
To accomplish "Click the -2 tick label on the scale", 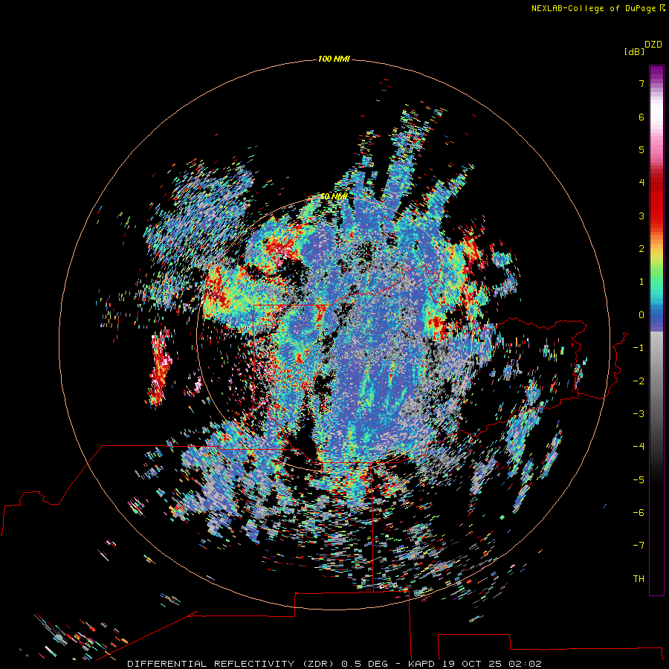I will pyautogui.click(x=639, y=381).
